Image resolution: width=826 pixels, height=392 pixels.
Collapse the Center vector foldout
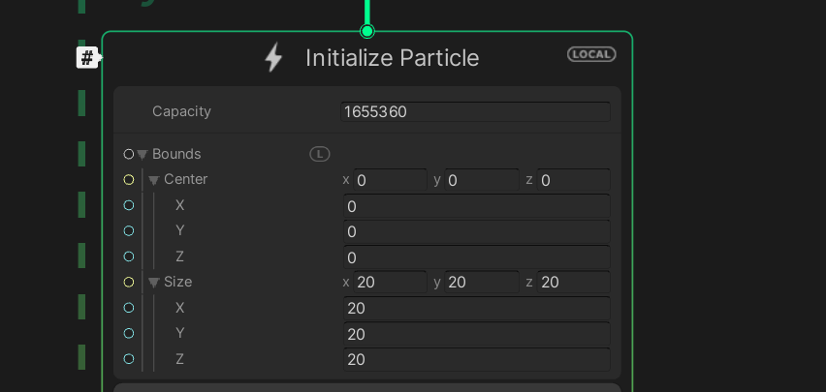click(154, 180)
